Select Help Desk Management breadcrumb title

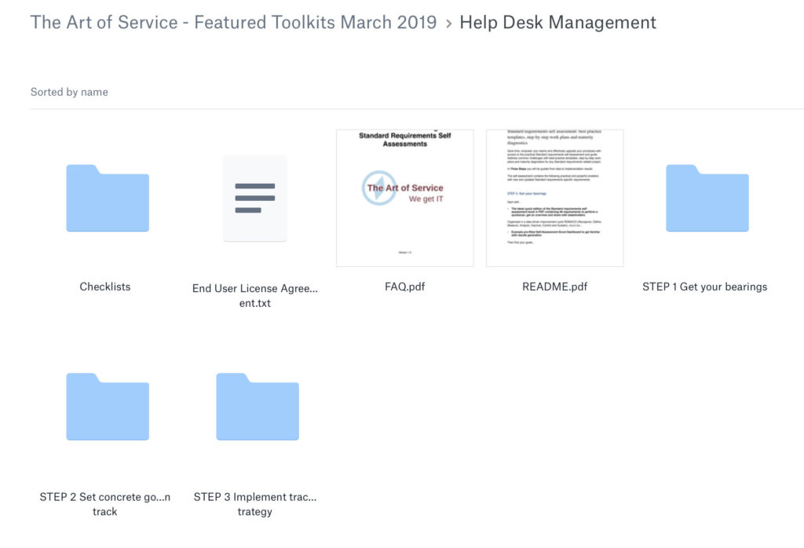[558, 23]
